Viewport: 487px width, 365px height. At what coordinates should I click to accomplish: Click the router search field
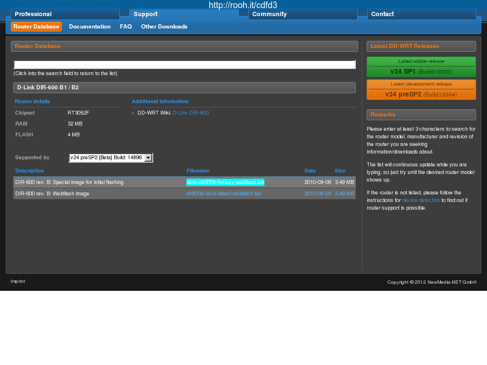[184, 65]
